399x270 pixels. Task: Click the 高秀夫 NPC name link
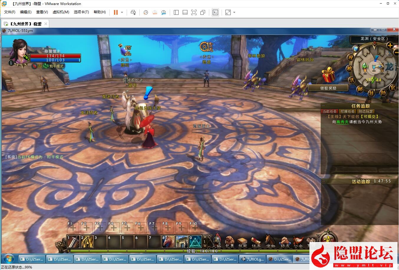pyautogui.click(x=342, y=122)
